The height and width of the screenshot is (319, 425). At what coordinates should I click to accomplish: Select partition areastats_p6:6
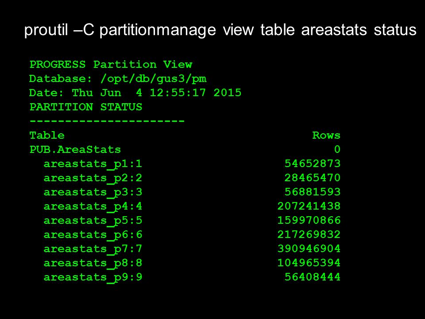93,235
